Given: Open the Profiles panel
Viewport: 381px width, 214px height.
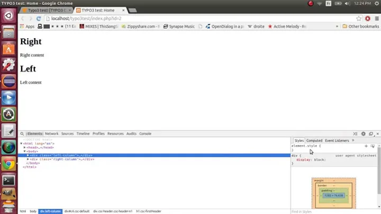Looking at the screenshot, I should 98,133.
